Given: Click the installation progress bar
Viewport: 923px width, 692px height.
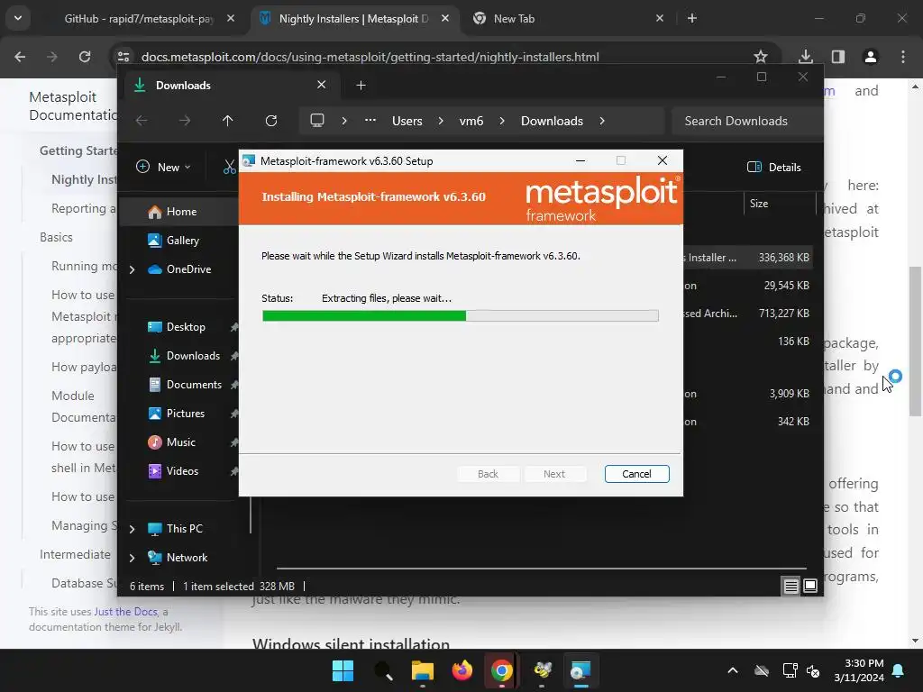Looking at the screenshot, I should pos(461,316).
